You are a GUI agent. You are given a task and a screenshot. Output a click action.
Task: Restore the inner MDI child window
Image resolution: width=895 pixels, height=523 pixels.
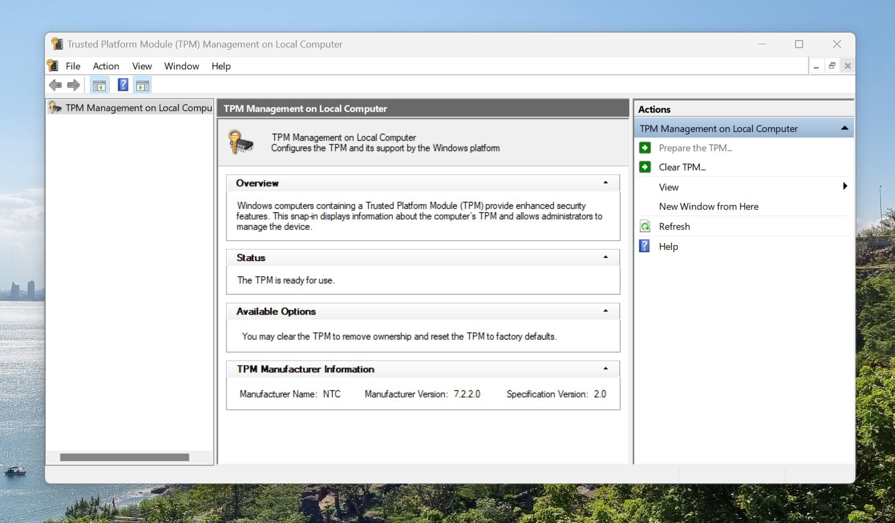pyautogui.click(x=832, y=66)
